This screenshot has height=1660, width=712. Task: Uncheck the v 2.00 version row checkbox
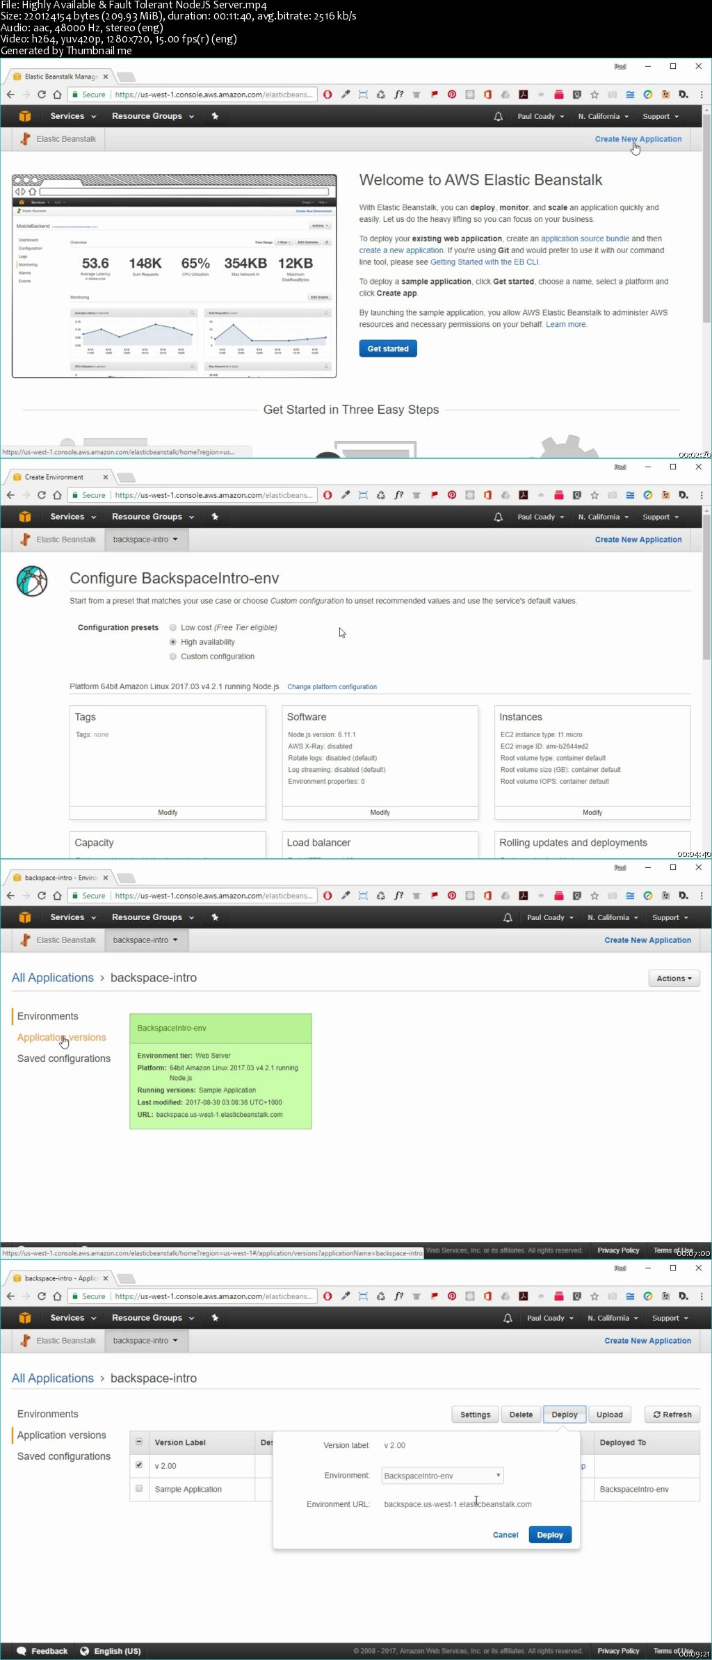coord(139,1465)
